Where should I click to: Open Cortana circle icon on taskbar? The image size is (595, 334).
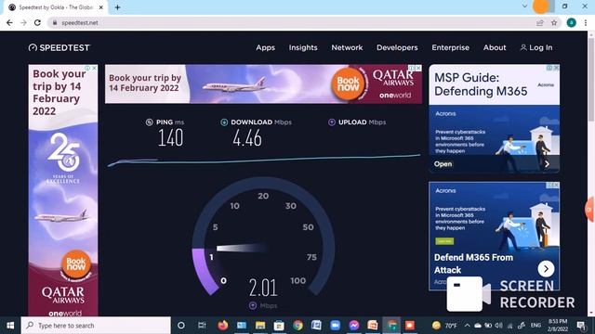(x=181, y=326)
